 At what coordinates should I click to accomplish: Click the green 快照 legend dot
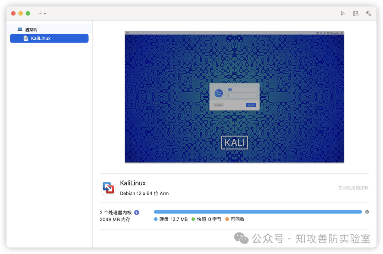tap(193, 219)
